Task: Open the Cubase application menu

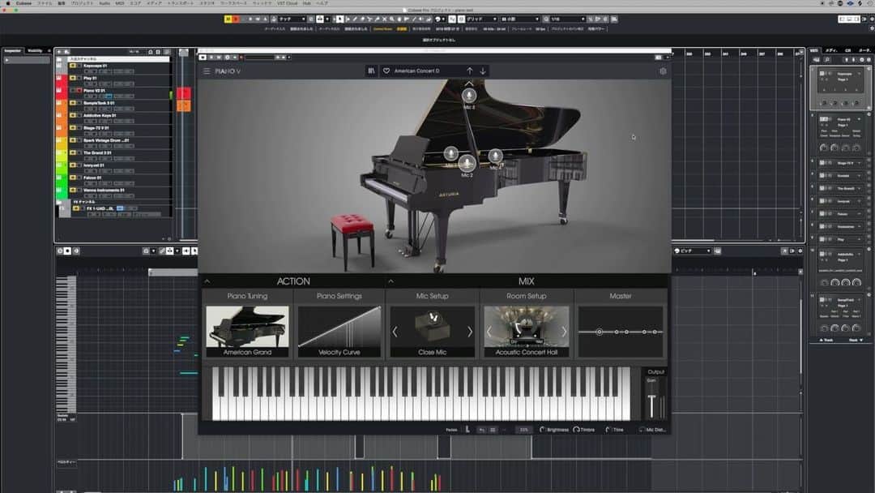Action: 23,3
